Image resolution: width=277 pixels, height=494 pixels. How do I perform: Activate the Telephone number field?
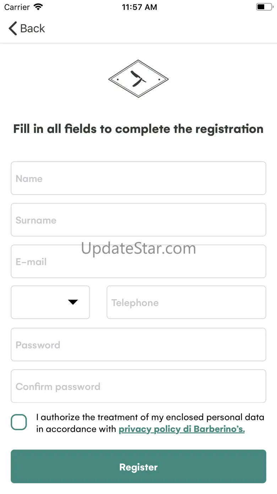[186, 302]
